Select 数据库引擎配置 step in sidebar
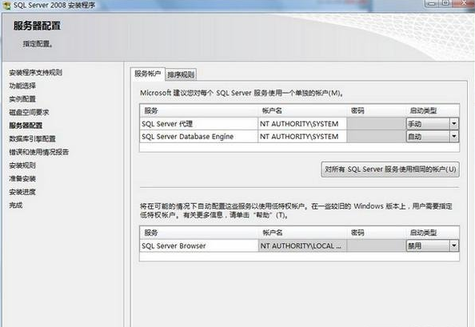 click(x=33, y=138)
